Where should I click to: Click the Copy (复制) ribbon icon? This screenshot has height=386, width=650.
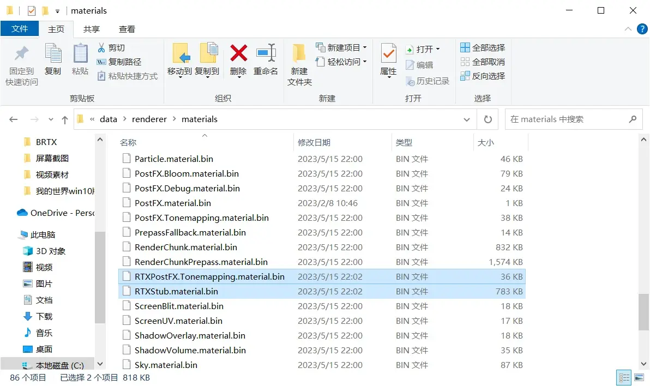coord(53,59)
